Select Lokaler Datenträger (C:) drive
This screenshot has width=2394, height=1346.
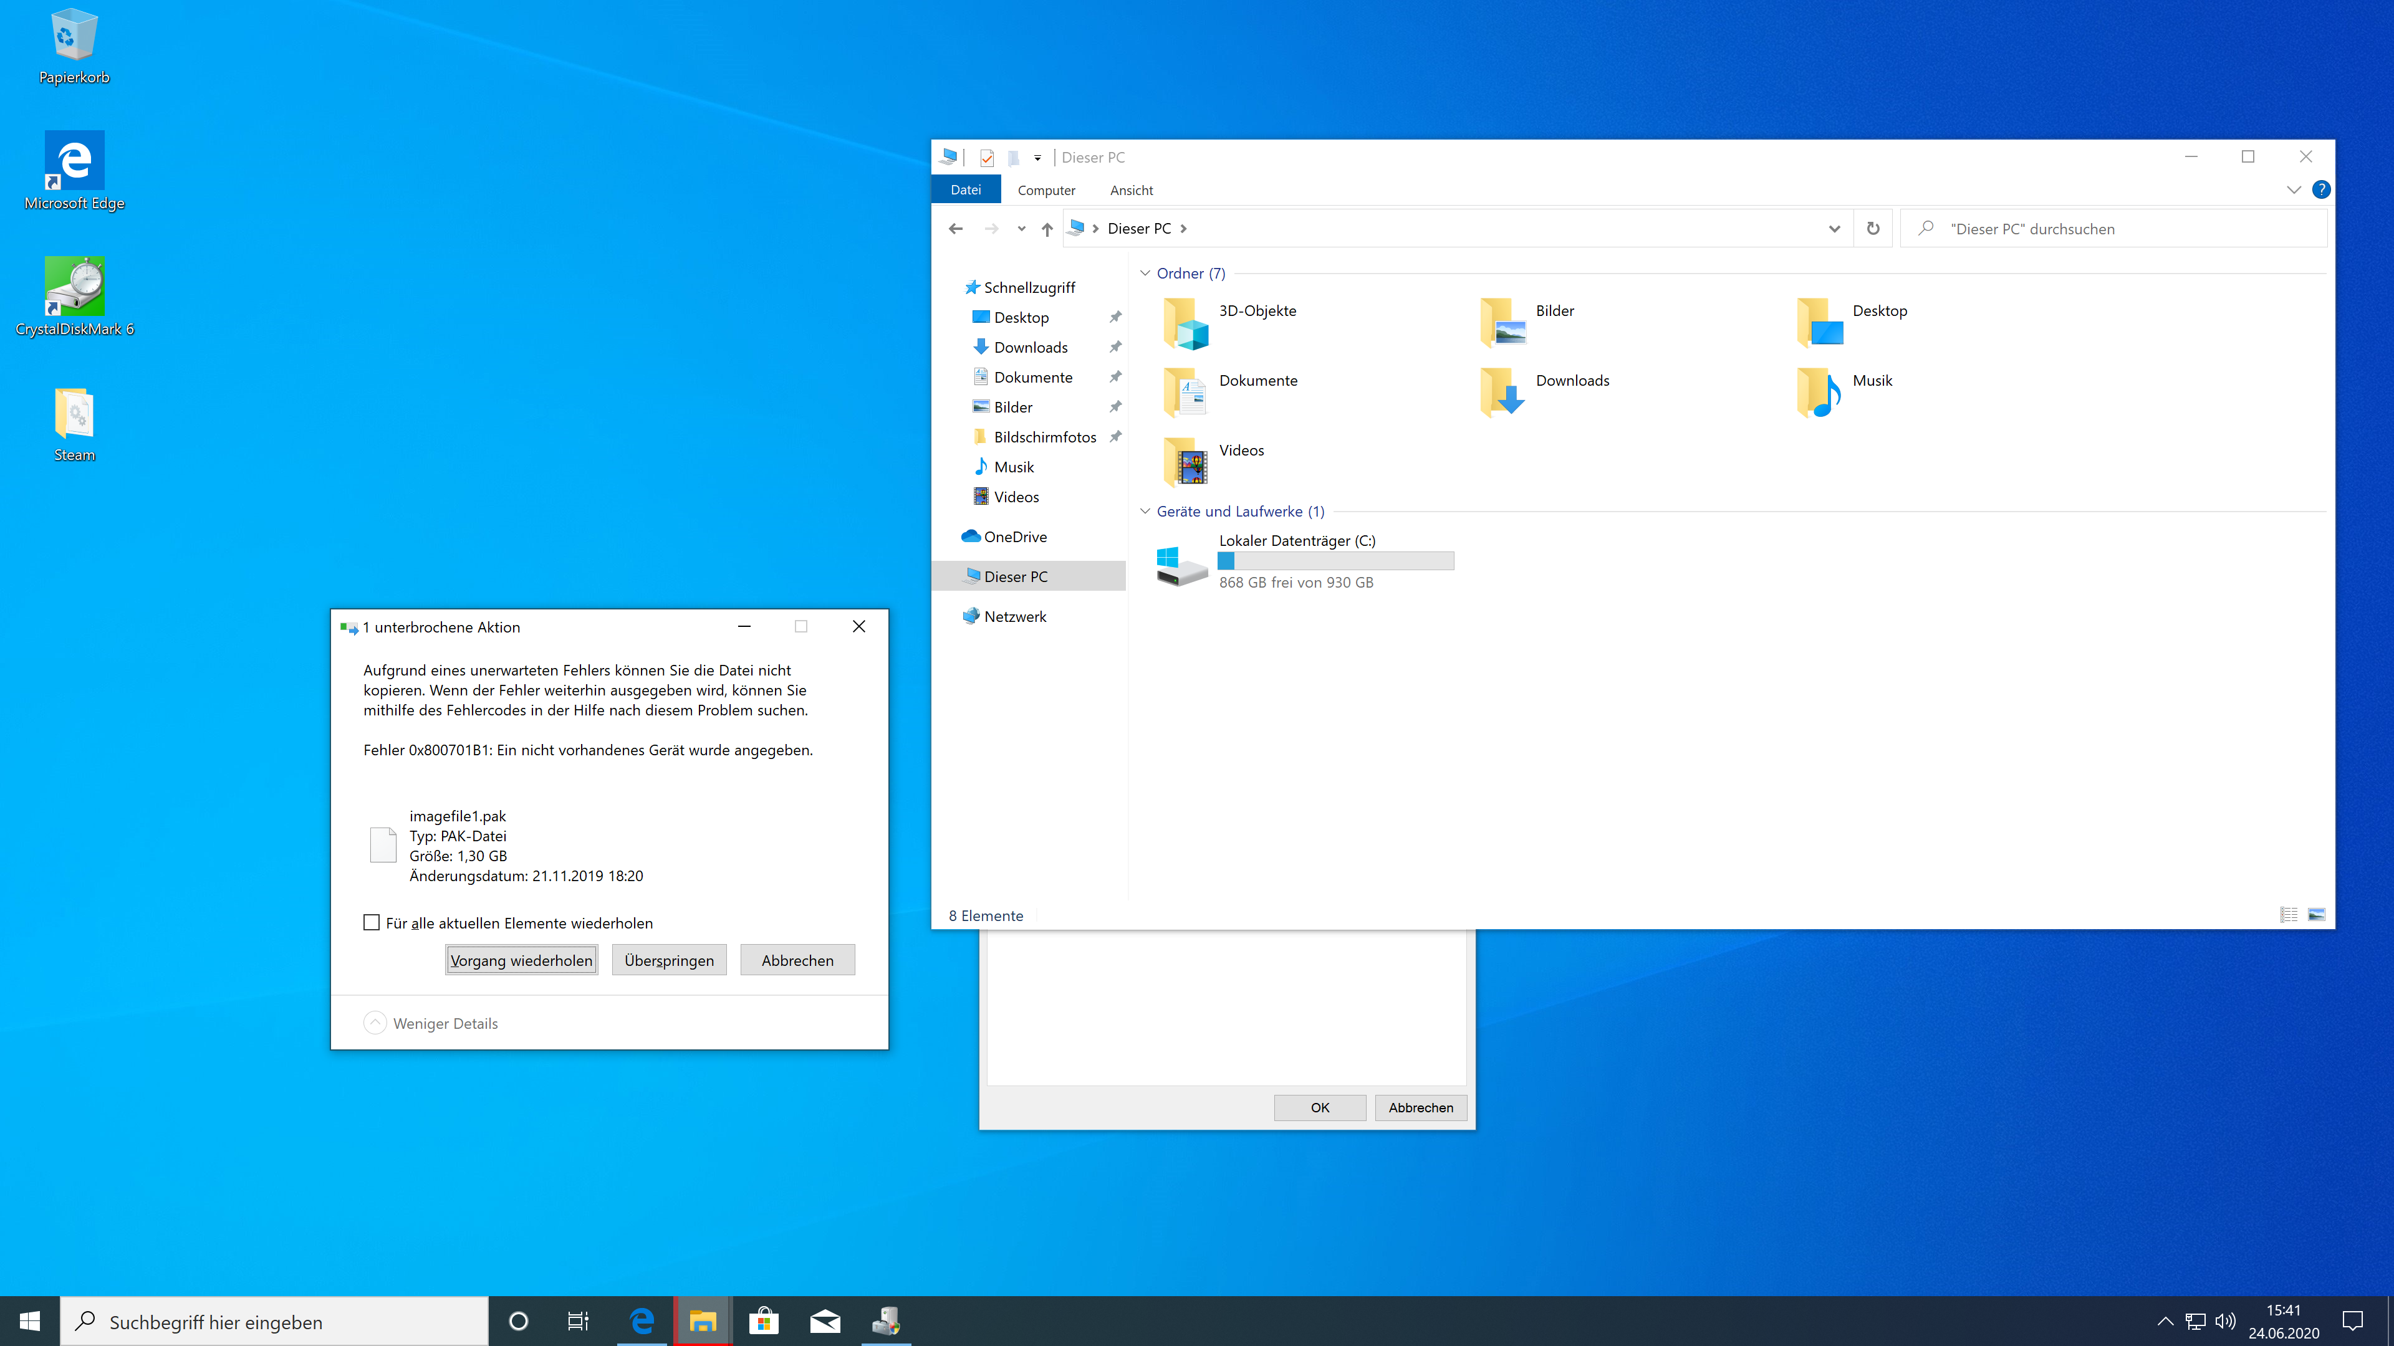pos(1305,561)
